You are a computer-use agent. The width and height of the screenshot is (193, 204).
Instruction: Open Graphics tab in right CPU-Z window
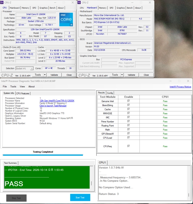120,8
